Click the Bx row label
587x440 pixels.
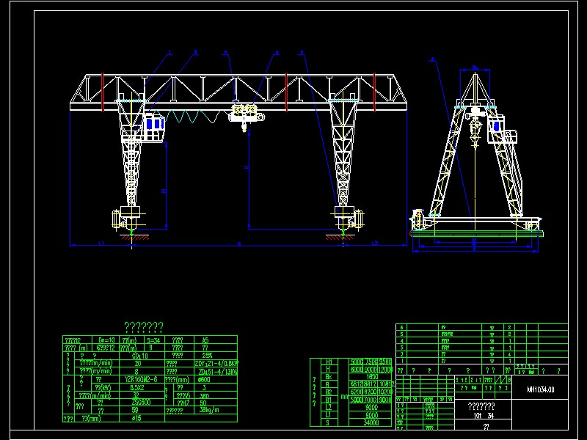coord(329,377)
